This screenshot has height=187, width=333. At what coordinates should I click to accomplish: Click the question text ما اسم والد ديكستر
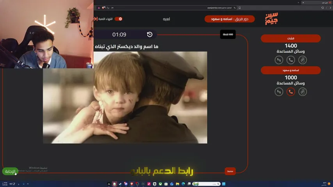click(x=126, y=46)
